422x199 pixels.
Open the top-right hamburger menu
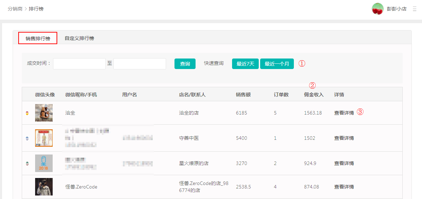pos(415,9)
